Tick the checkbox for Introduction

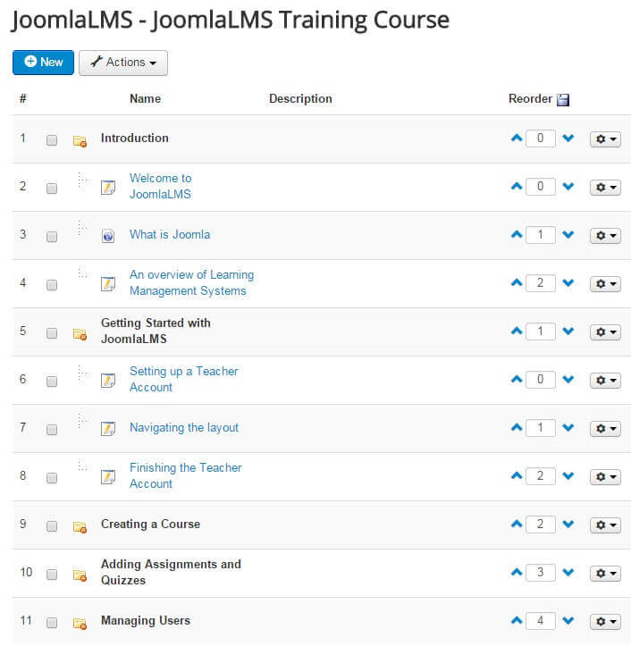point(52,140)
